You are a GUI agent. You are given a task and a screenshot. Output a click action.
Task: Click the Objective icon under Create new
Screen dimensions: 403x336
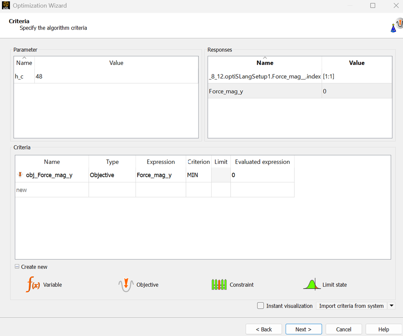coord(126,285)
